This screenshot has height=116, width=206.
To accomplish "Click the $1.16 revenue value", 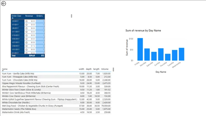I will (33, 46).
